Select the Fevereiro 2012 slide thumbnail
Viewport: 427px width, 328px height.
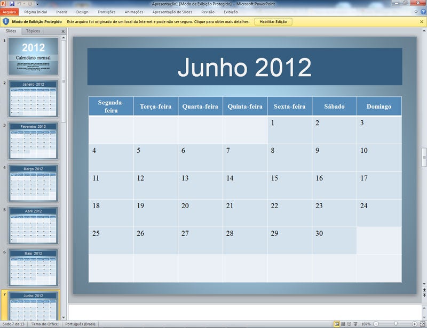click(33, 141)
